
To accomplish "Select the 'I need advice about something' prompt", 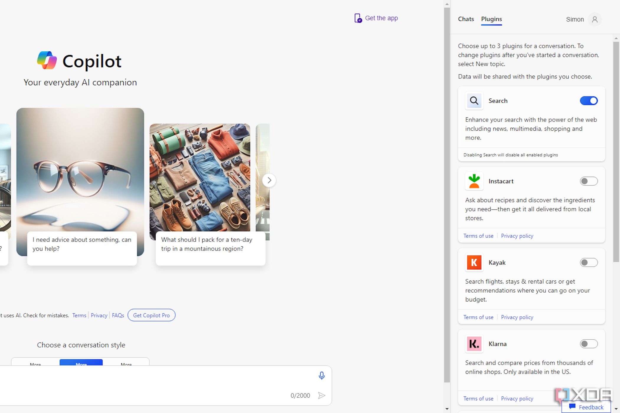I will [x=82, y=248].
